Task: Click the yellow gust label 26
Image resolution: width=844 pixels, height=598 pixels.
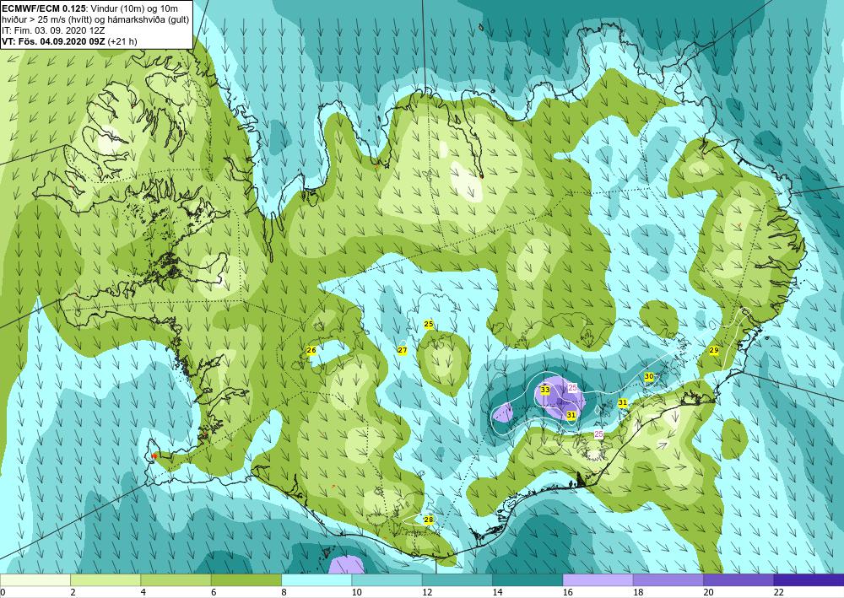Action: 311,350
